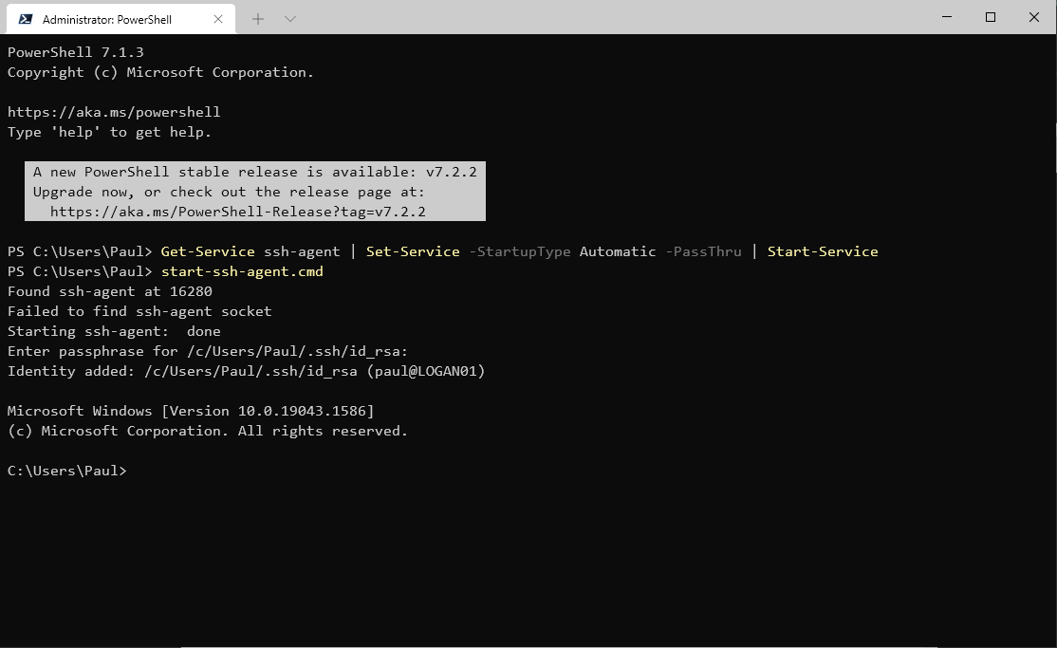Click the new tab plus button
The height and width of the screenshot is (648, 1057).
click(x=257, y=17)
